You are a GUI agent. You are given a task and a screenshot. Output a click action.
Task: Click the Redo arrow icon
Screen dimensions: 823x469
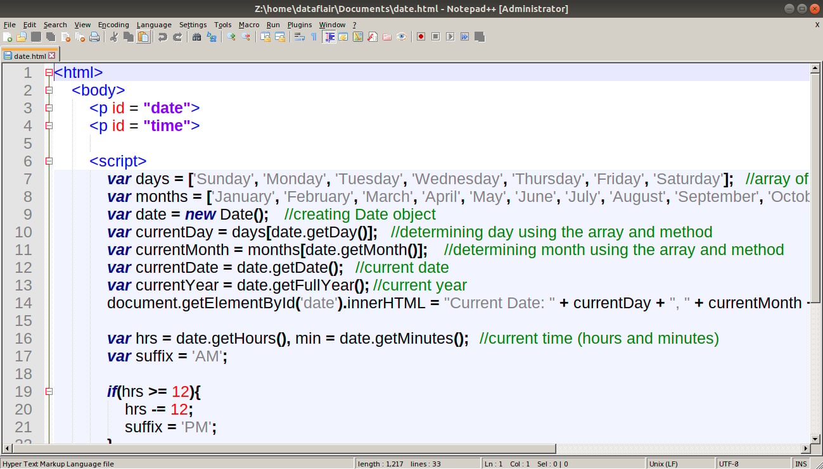click(x=177, y=37)
